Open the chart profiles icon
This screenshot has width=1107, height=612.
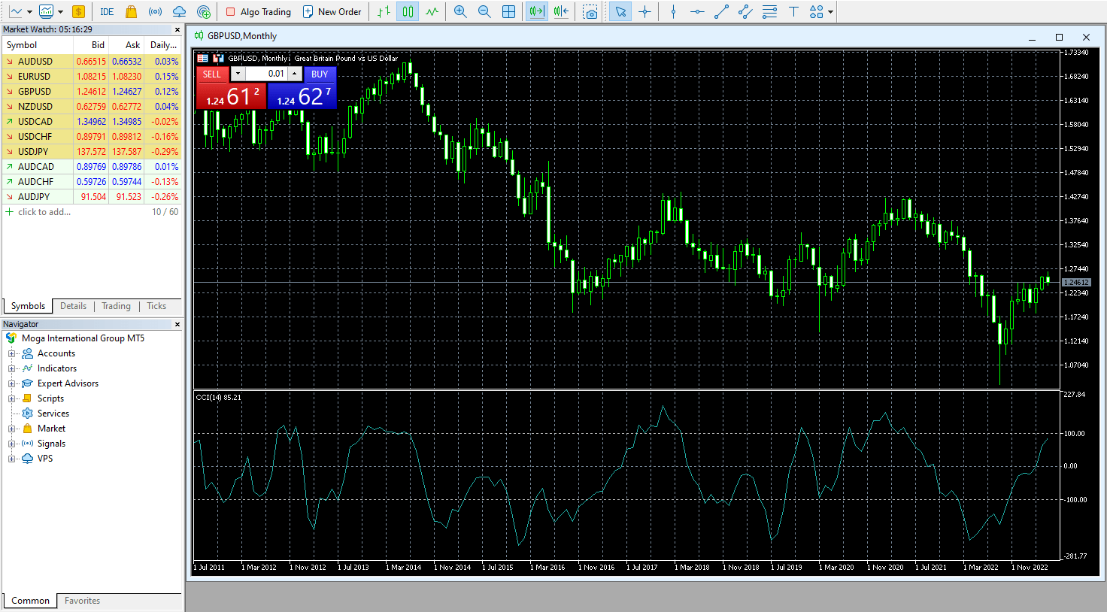(x=46, y=11)
